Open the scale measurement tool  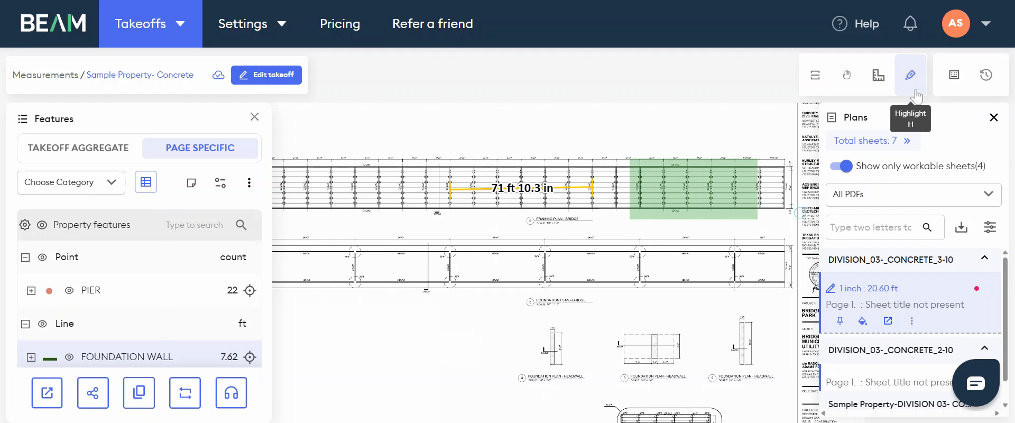coord(878,75)
